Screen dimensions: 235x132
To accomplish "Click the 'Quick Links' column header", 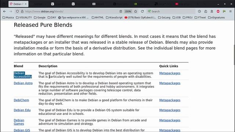I will (x=169, y=66).
